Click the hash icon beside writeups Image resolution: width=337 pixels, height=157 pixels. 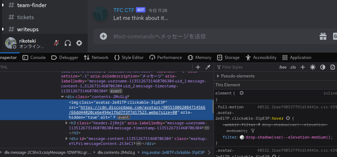[11, 29]
